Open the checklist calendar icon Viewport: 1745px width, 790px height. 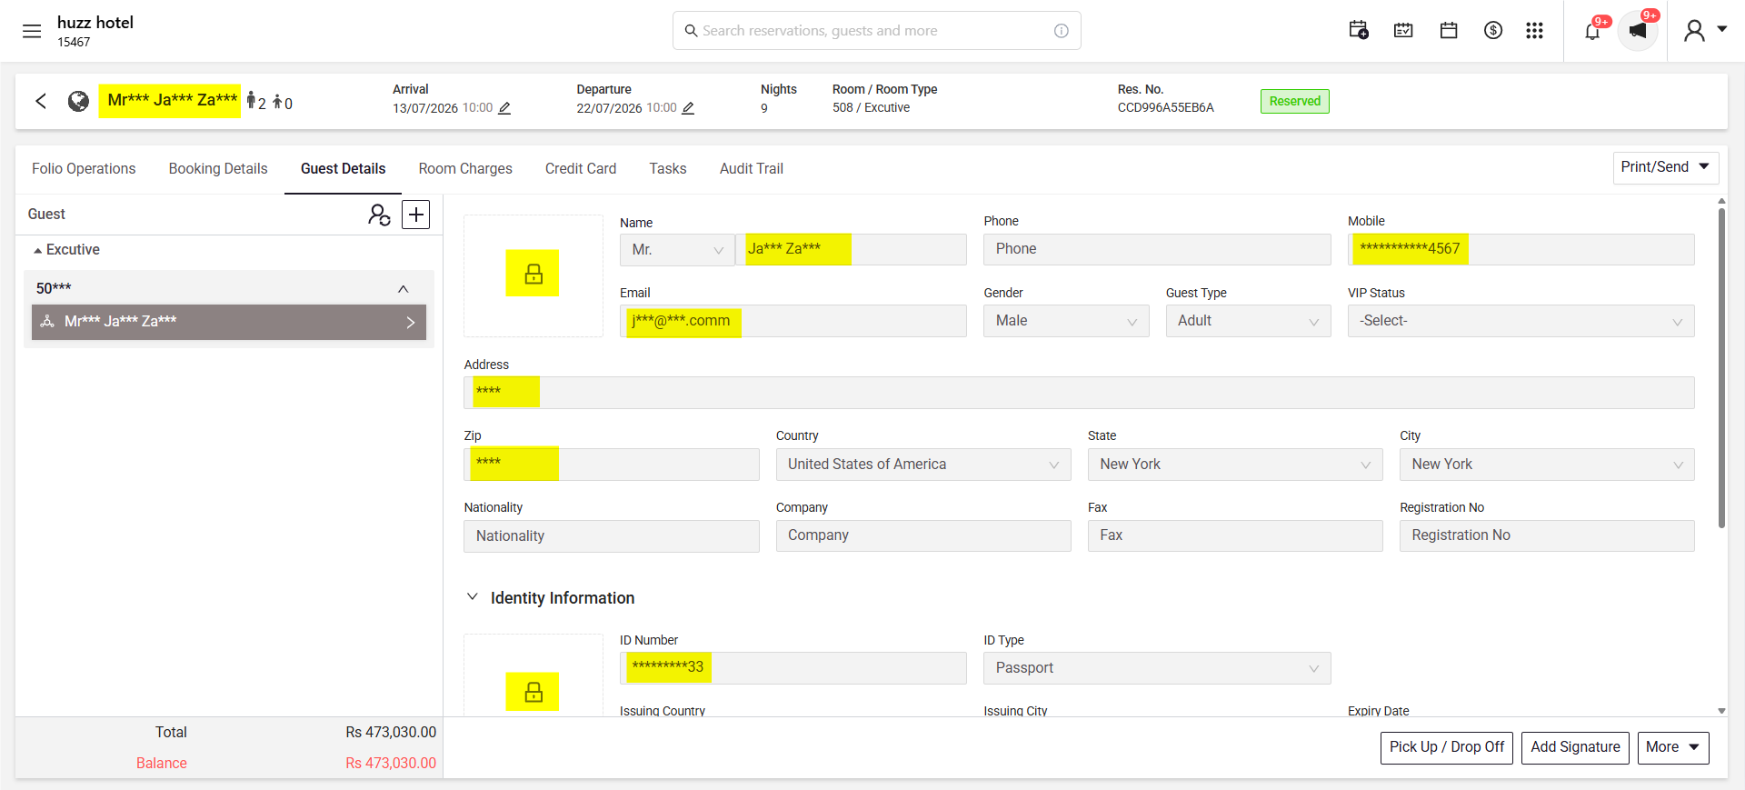click(x=1403, y=31)
